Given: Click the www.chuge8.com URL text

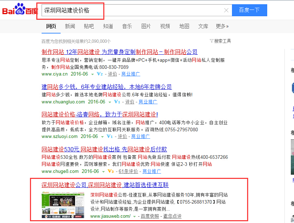Looking at the screenshot, I should [x=60, y=171].
